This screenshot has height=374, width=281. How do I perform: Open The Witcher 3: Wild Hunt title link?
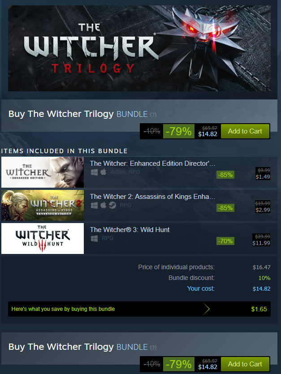point(130,230)
